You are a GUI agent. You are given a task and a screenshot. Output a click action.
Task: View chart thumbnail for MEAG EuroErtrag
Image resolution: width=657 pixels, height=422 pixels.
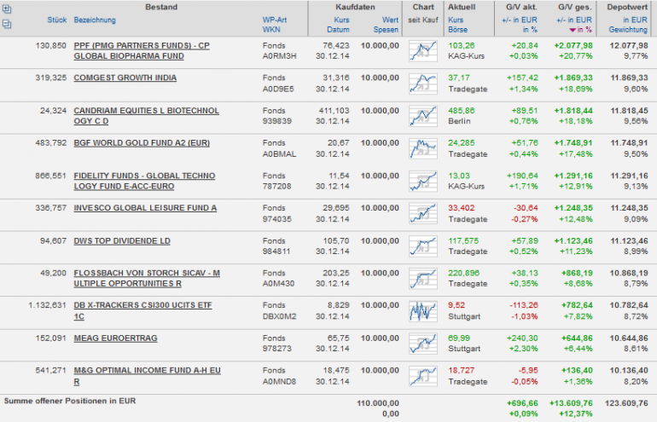(x=422, y=344)
